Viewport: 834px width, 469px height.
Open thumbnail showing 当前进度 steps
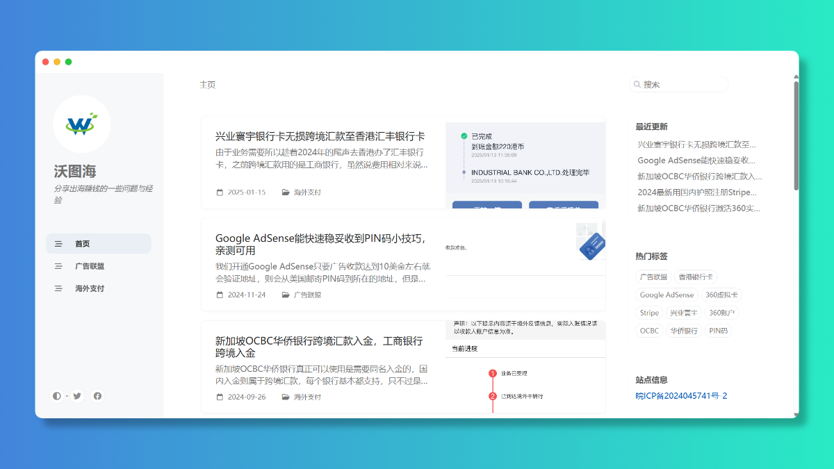525,366
